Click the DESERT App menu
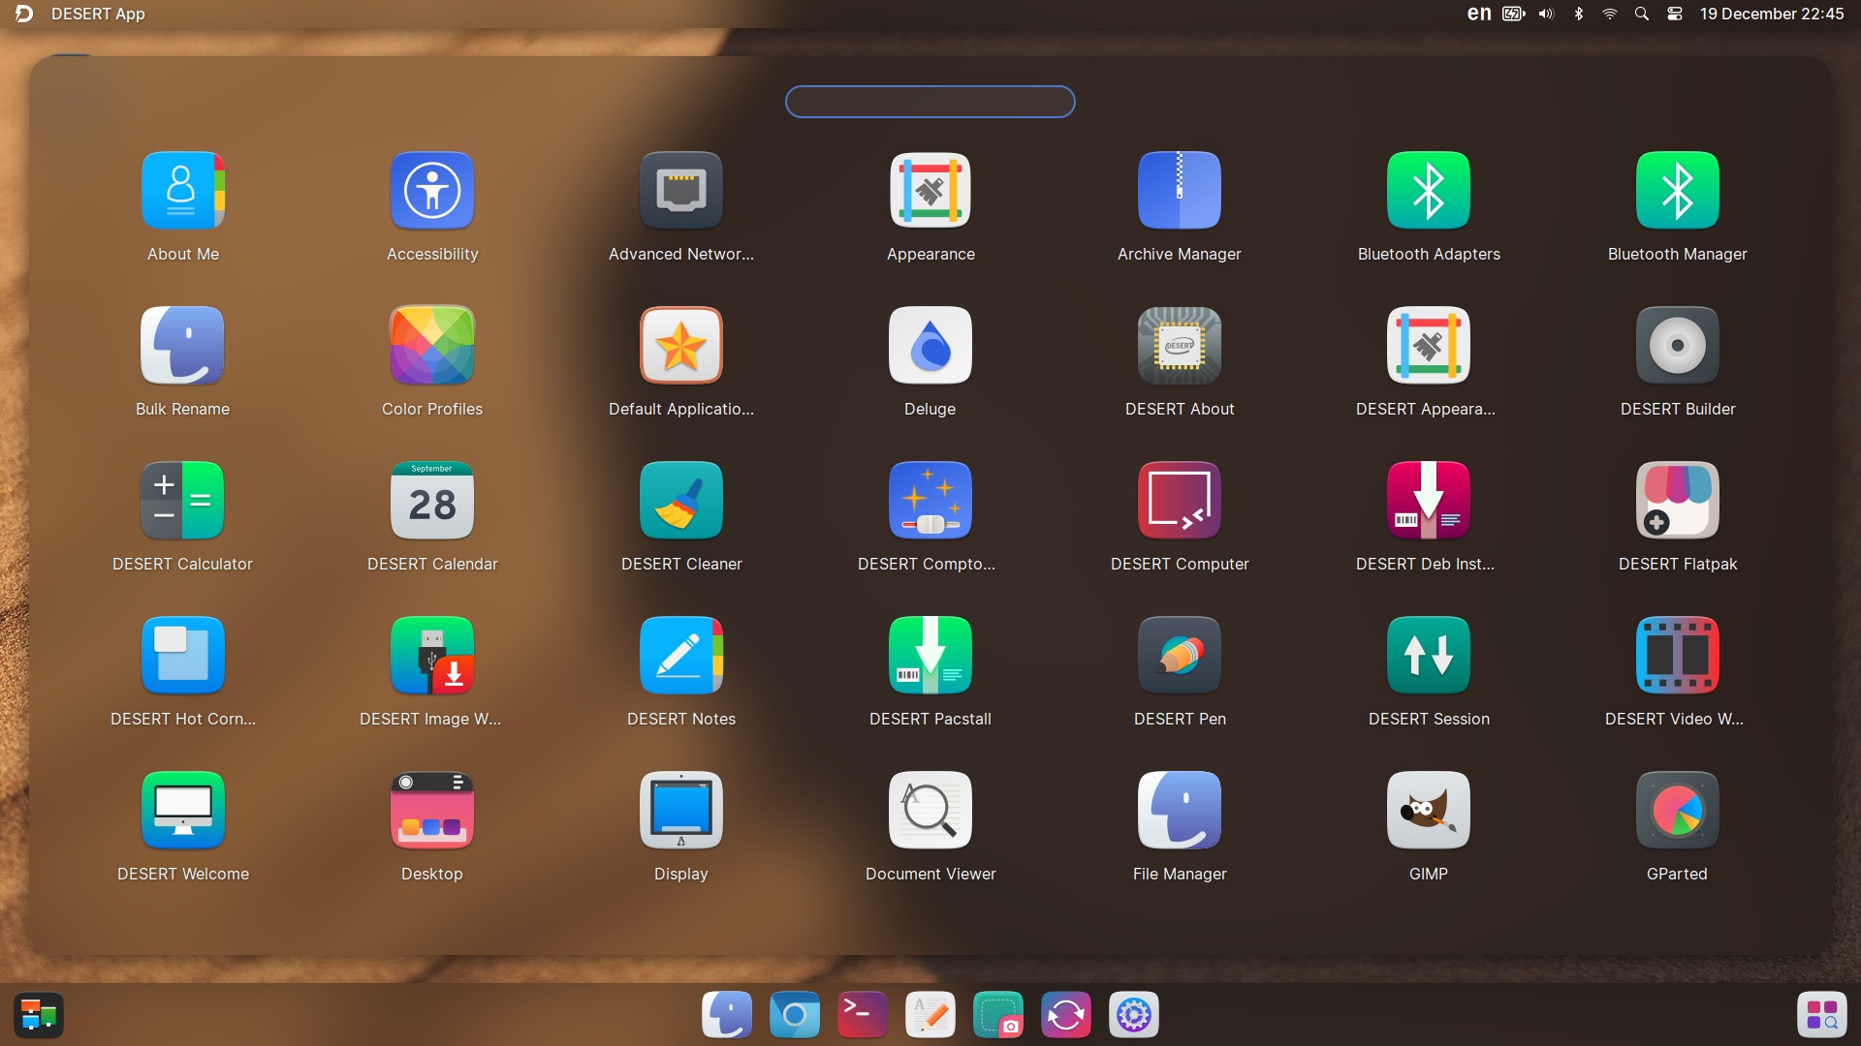This screenshot has height=1046, width=1861. 97,14
